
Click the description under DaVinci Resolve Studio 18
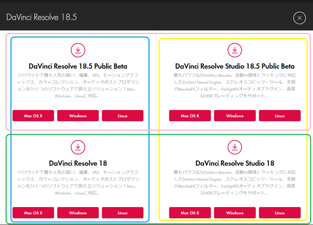click(235, 183)
